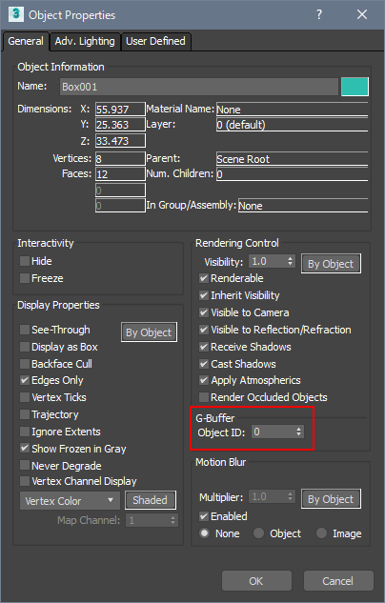Click the Cancel button
Screen dimensions: 385x603
coord(338,581)
